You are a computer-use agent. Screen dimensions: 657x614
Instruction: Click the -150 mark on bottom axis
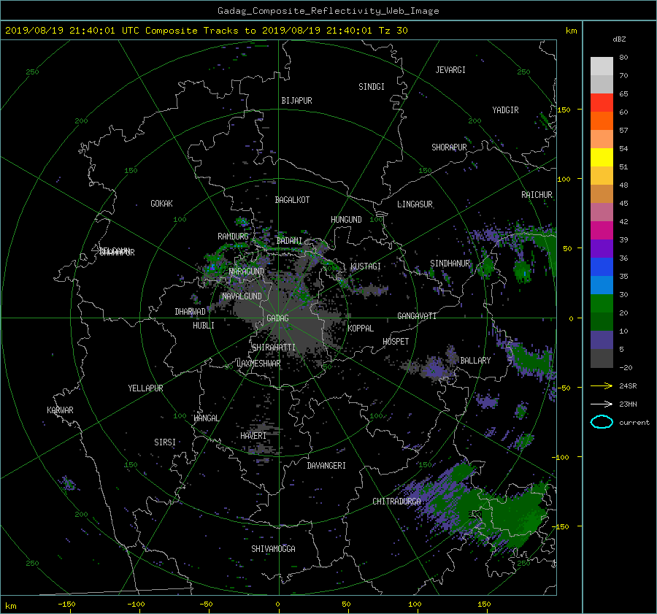pyautogui.click(x=66, y=605)
